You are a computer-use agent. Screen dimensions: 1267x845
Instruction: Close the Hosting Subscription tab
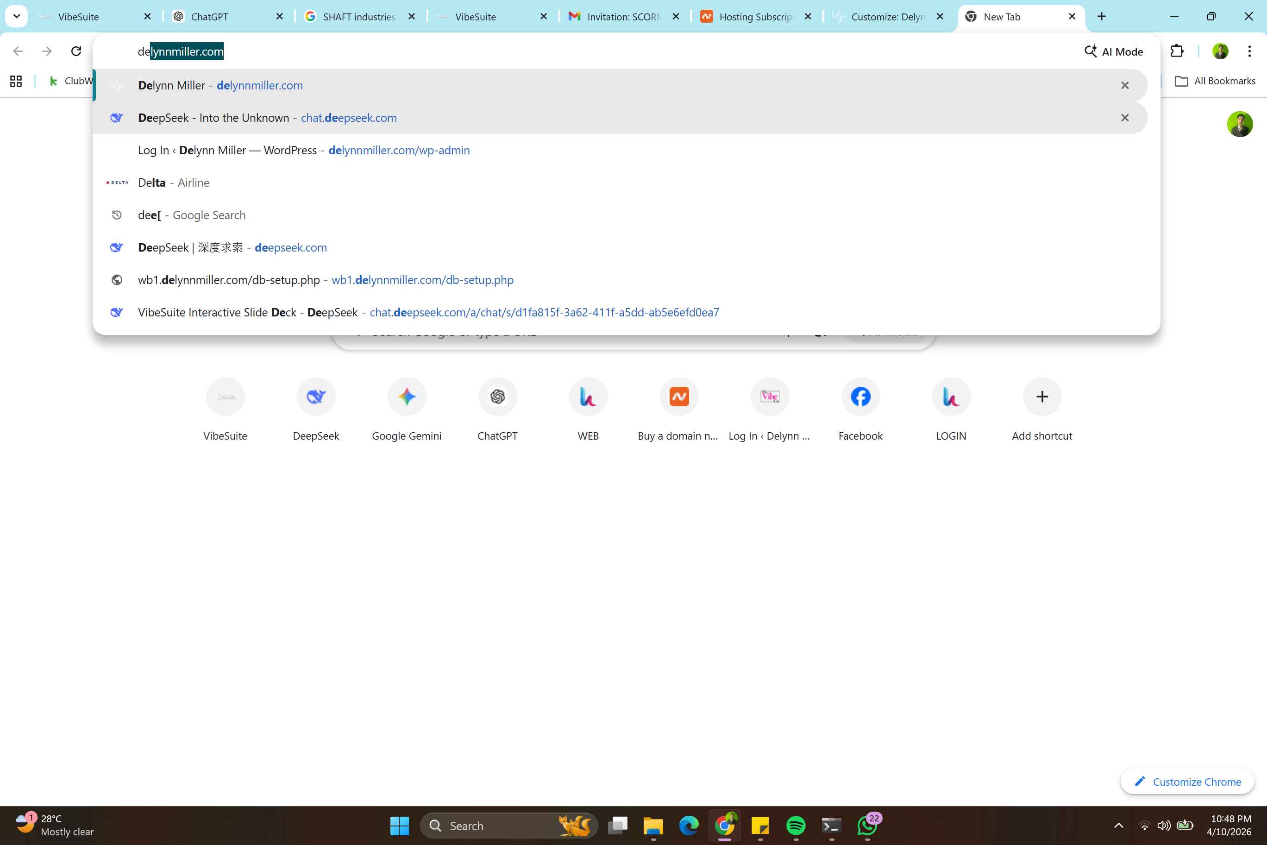[x=808, y=17]
